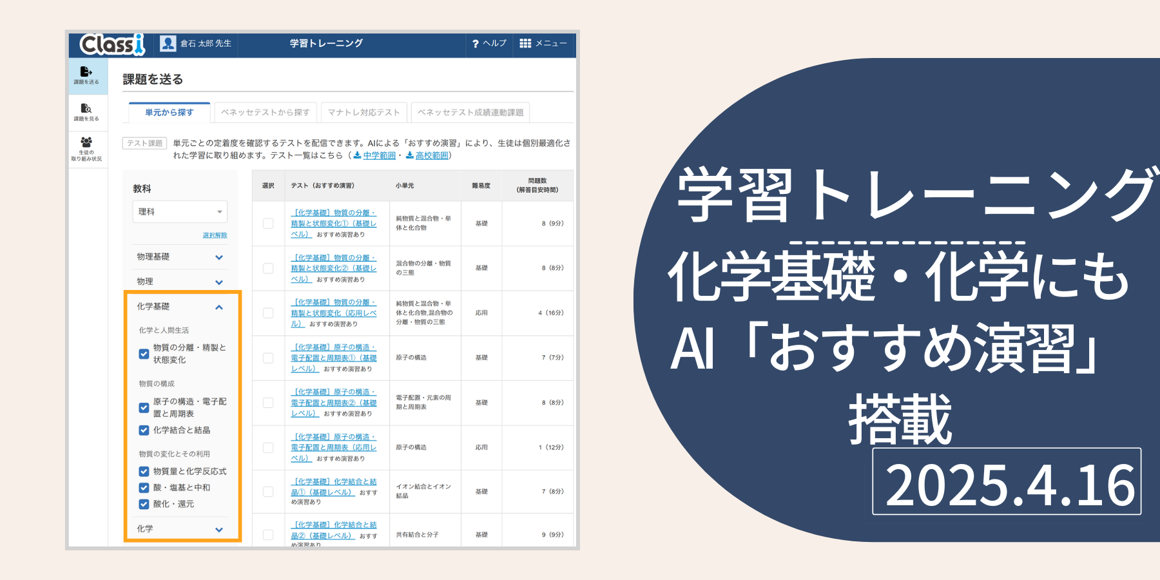The width and height of the screenshot is (1160, 580).
Task: Open 電子配置と周期表 応用レベル link
Action: [334, 447]
